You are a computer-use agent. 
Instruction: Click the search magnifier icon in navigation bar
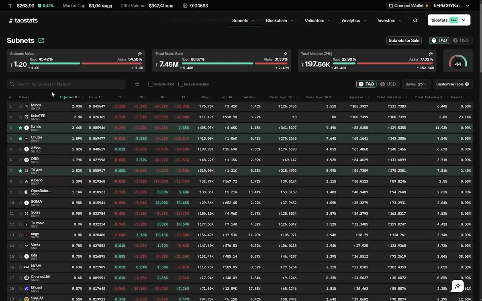(415, 20)
